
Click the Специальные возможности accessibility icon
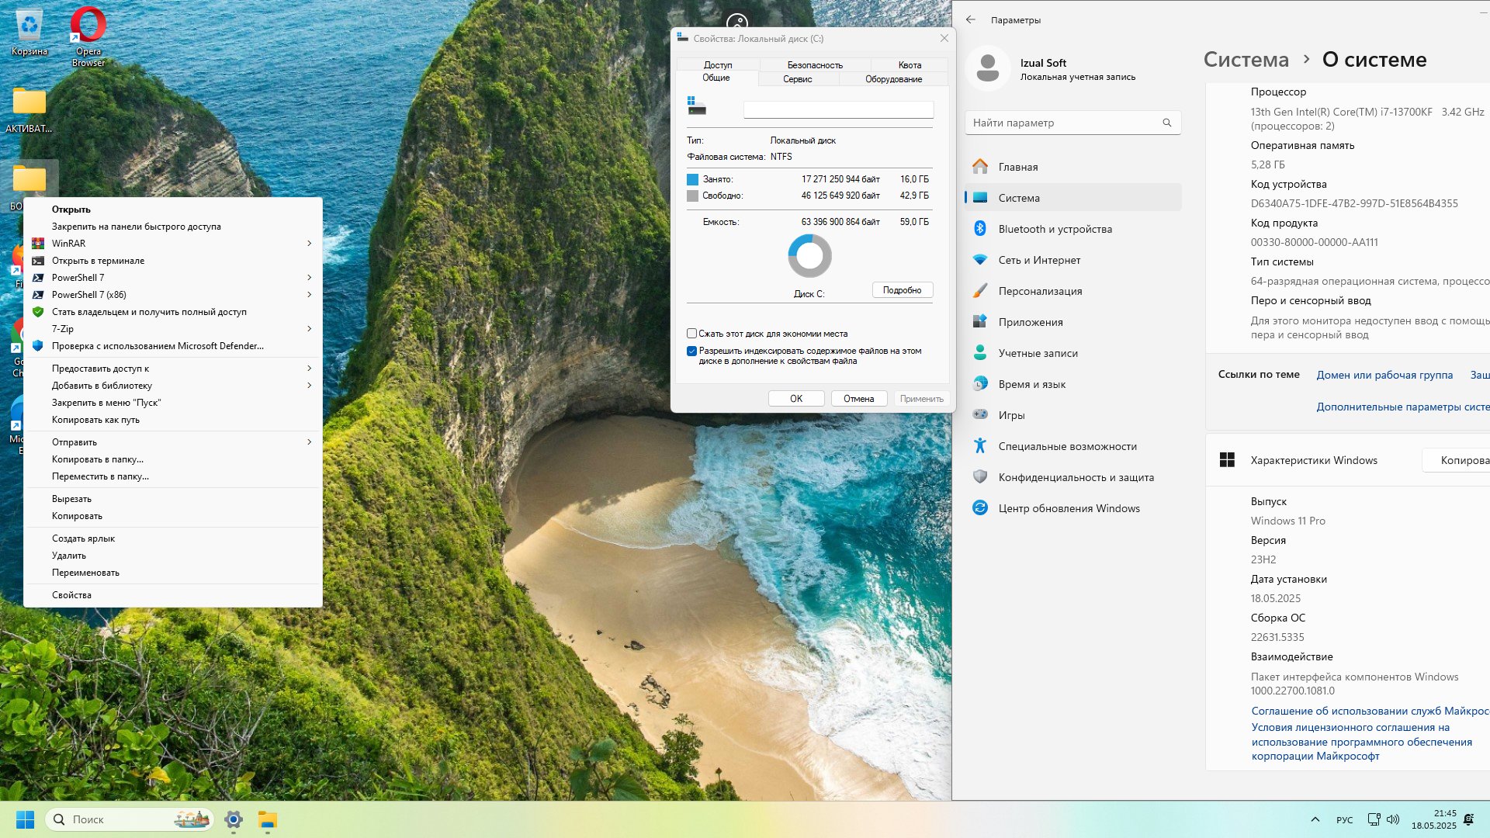[x=980, y=445]
